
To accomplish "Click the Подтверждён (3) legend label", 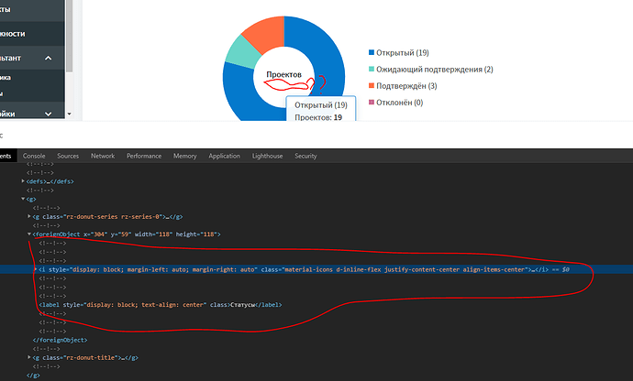I will pyautogui.click(x=406, y=86).
